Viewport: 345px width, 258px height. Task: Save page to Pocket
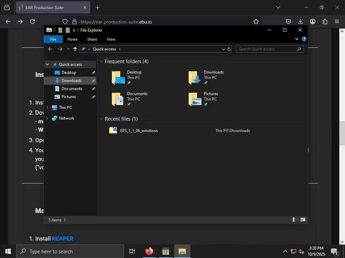point(288,21)
